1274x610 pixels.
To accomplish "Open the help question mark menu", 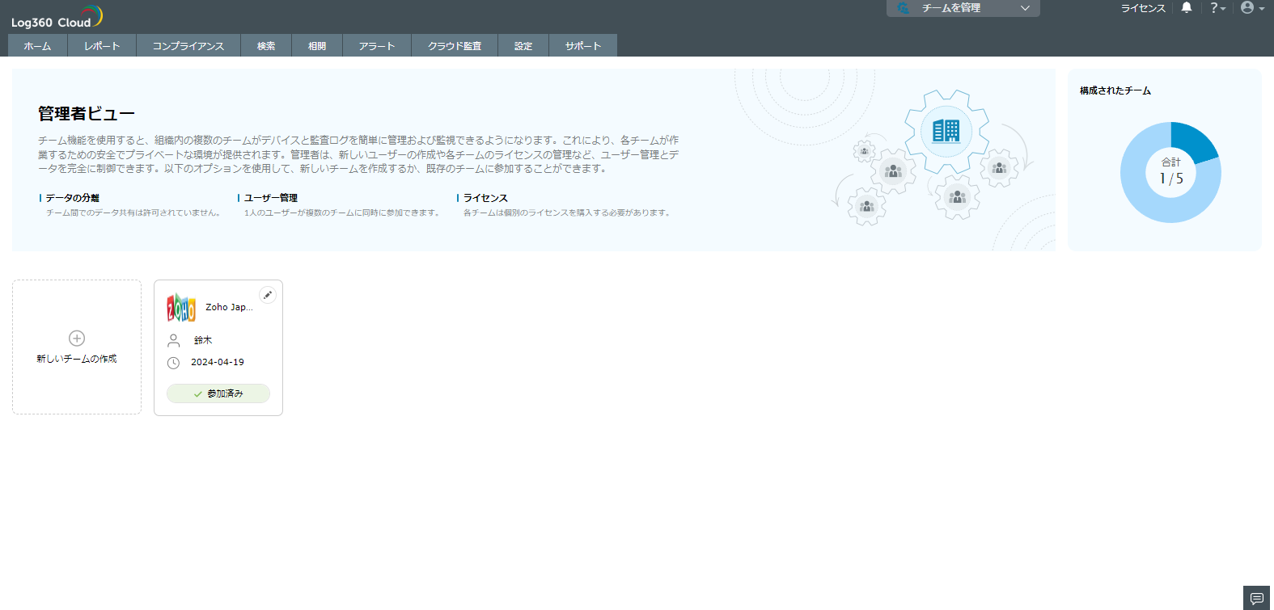I will pyautogui.click(x=1217, y=8).
